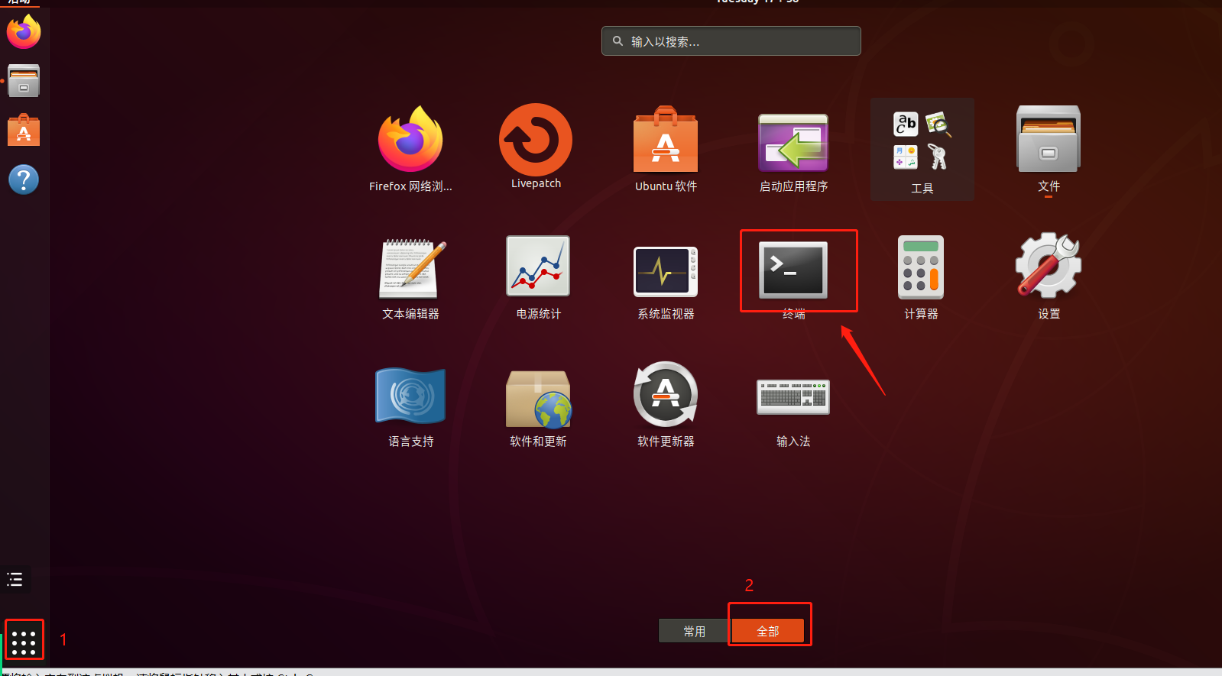Click Firefox icon in the dock
This screenshot has height=676, width=1222.
pyautogui.click(x=24, y=31)
